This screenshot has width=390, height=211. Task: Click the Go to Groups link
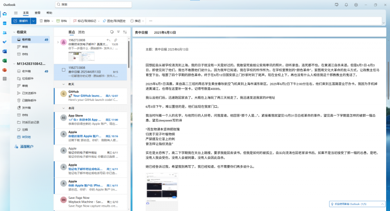click(x=23, y=137)
